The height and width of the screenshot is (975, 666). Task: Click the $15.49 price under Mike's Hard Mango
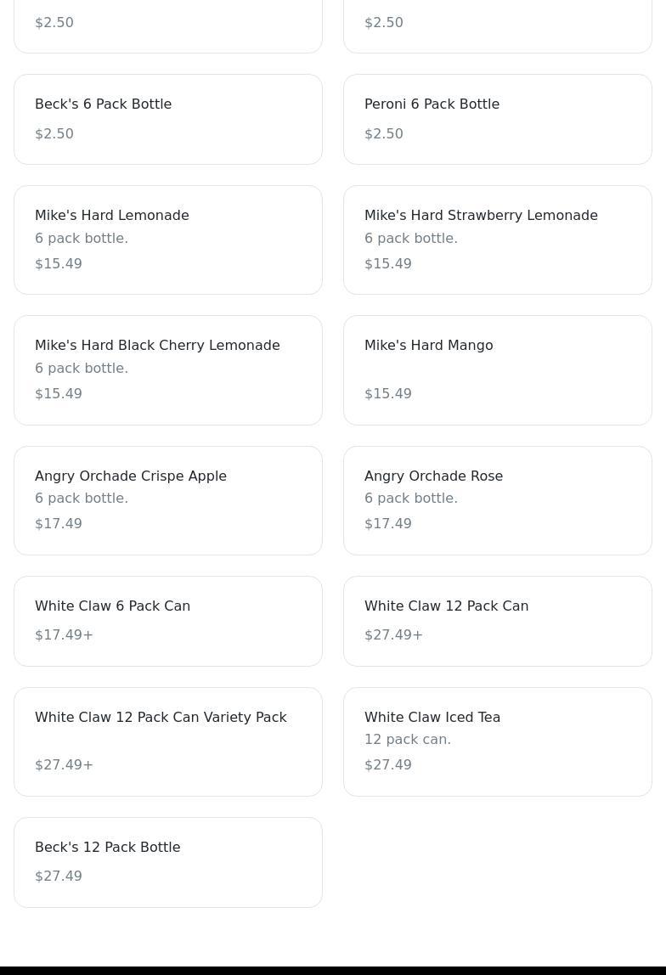pyautogui.click(x=388, y=393)
